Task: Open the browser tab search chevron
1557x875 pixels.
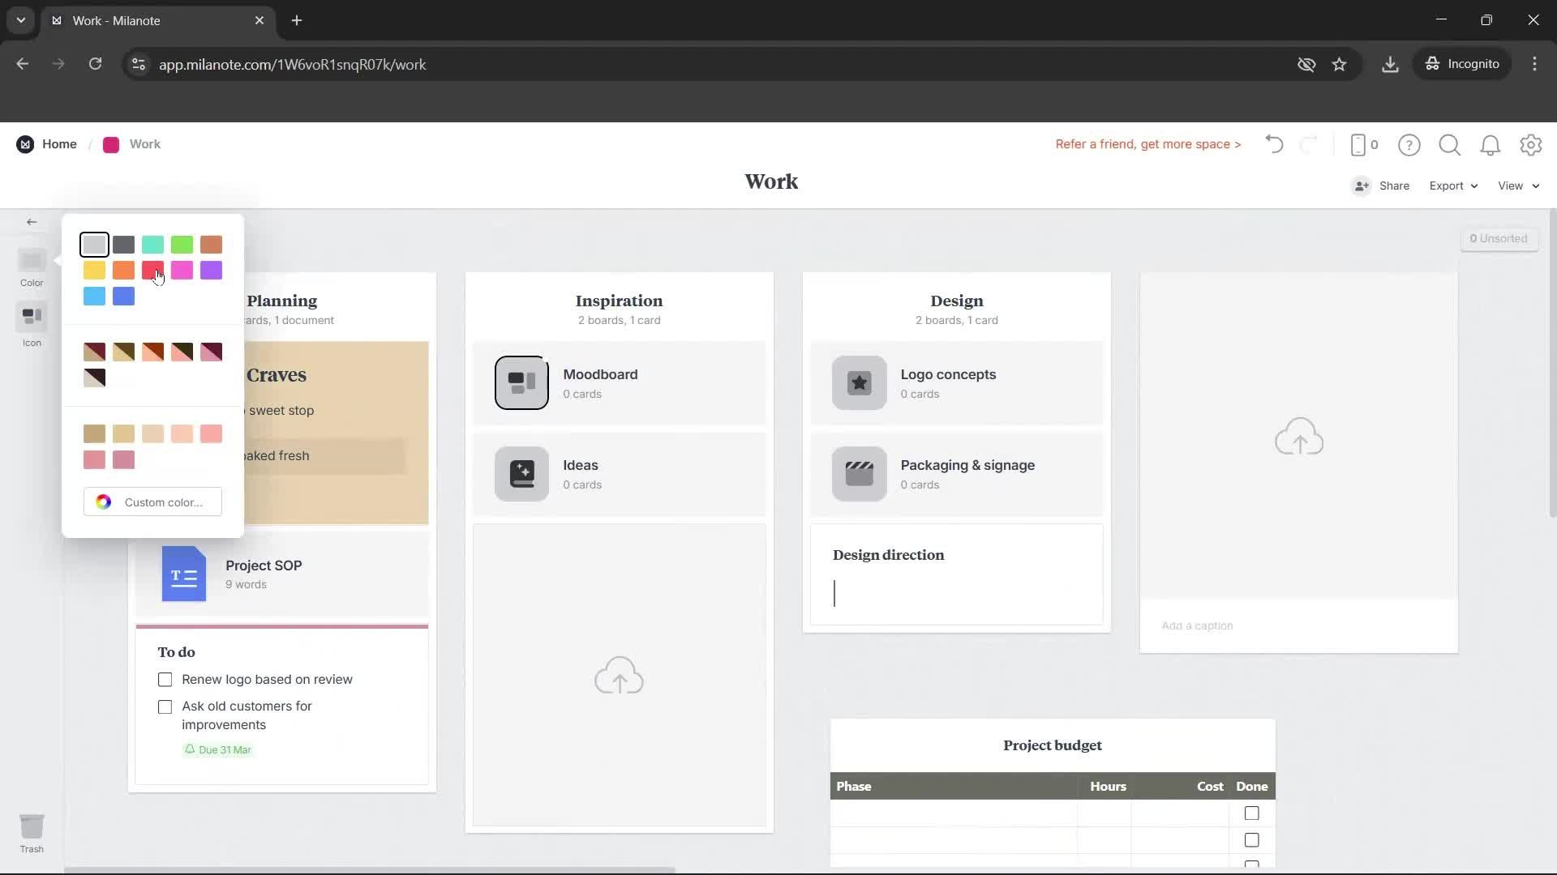Action: pos(20,20)
